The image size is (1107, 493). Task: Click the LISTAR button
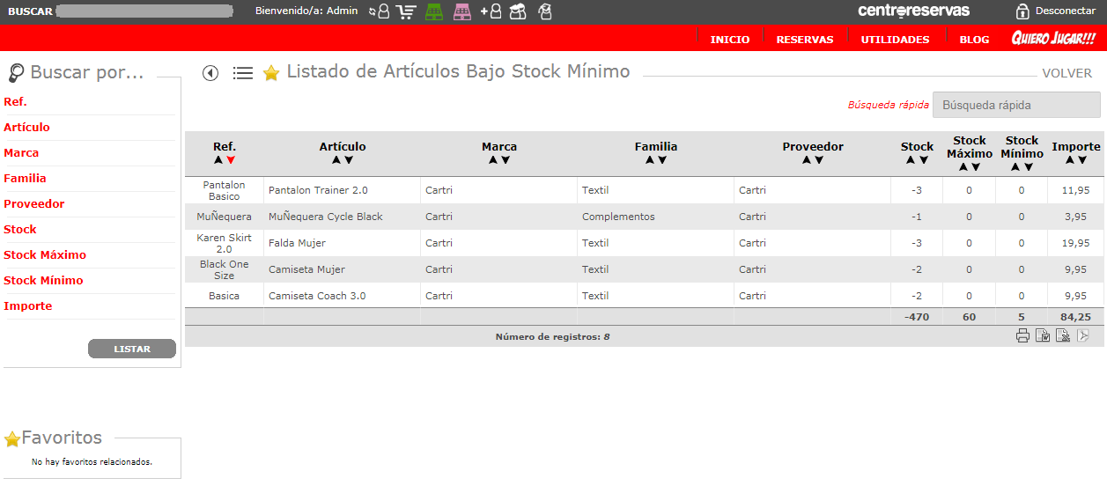[x=132, y=350]
